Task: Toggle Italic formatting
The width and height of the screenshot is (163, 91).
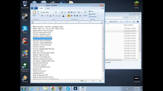Action: point(45,16)
